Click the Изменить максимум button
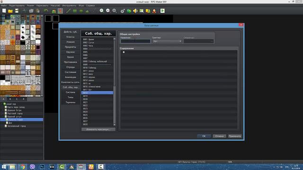The image size is (303, 170). [98, 129]
